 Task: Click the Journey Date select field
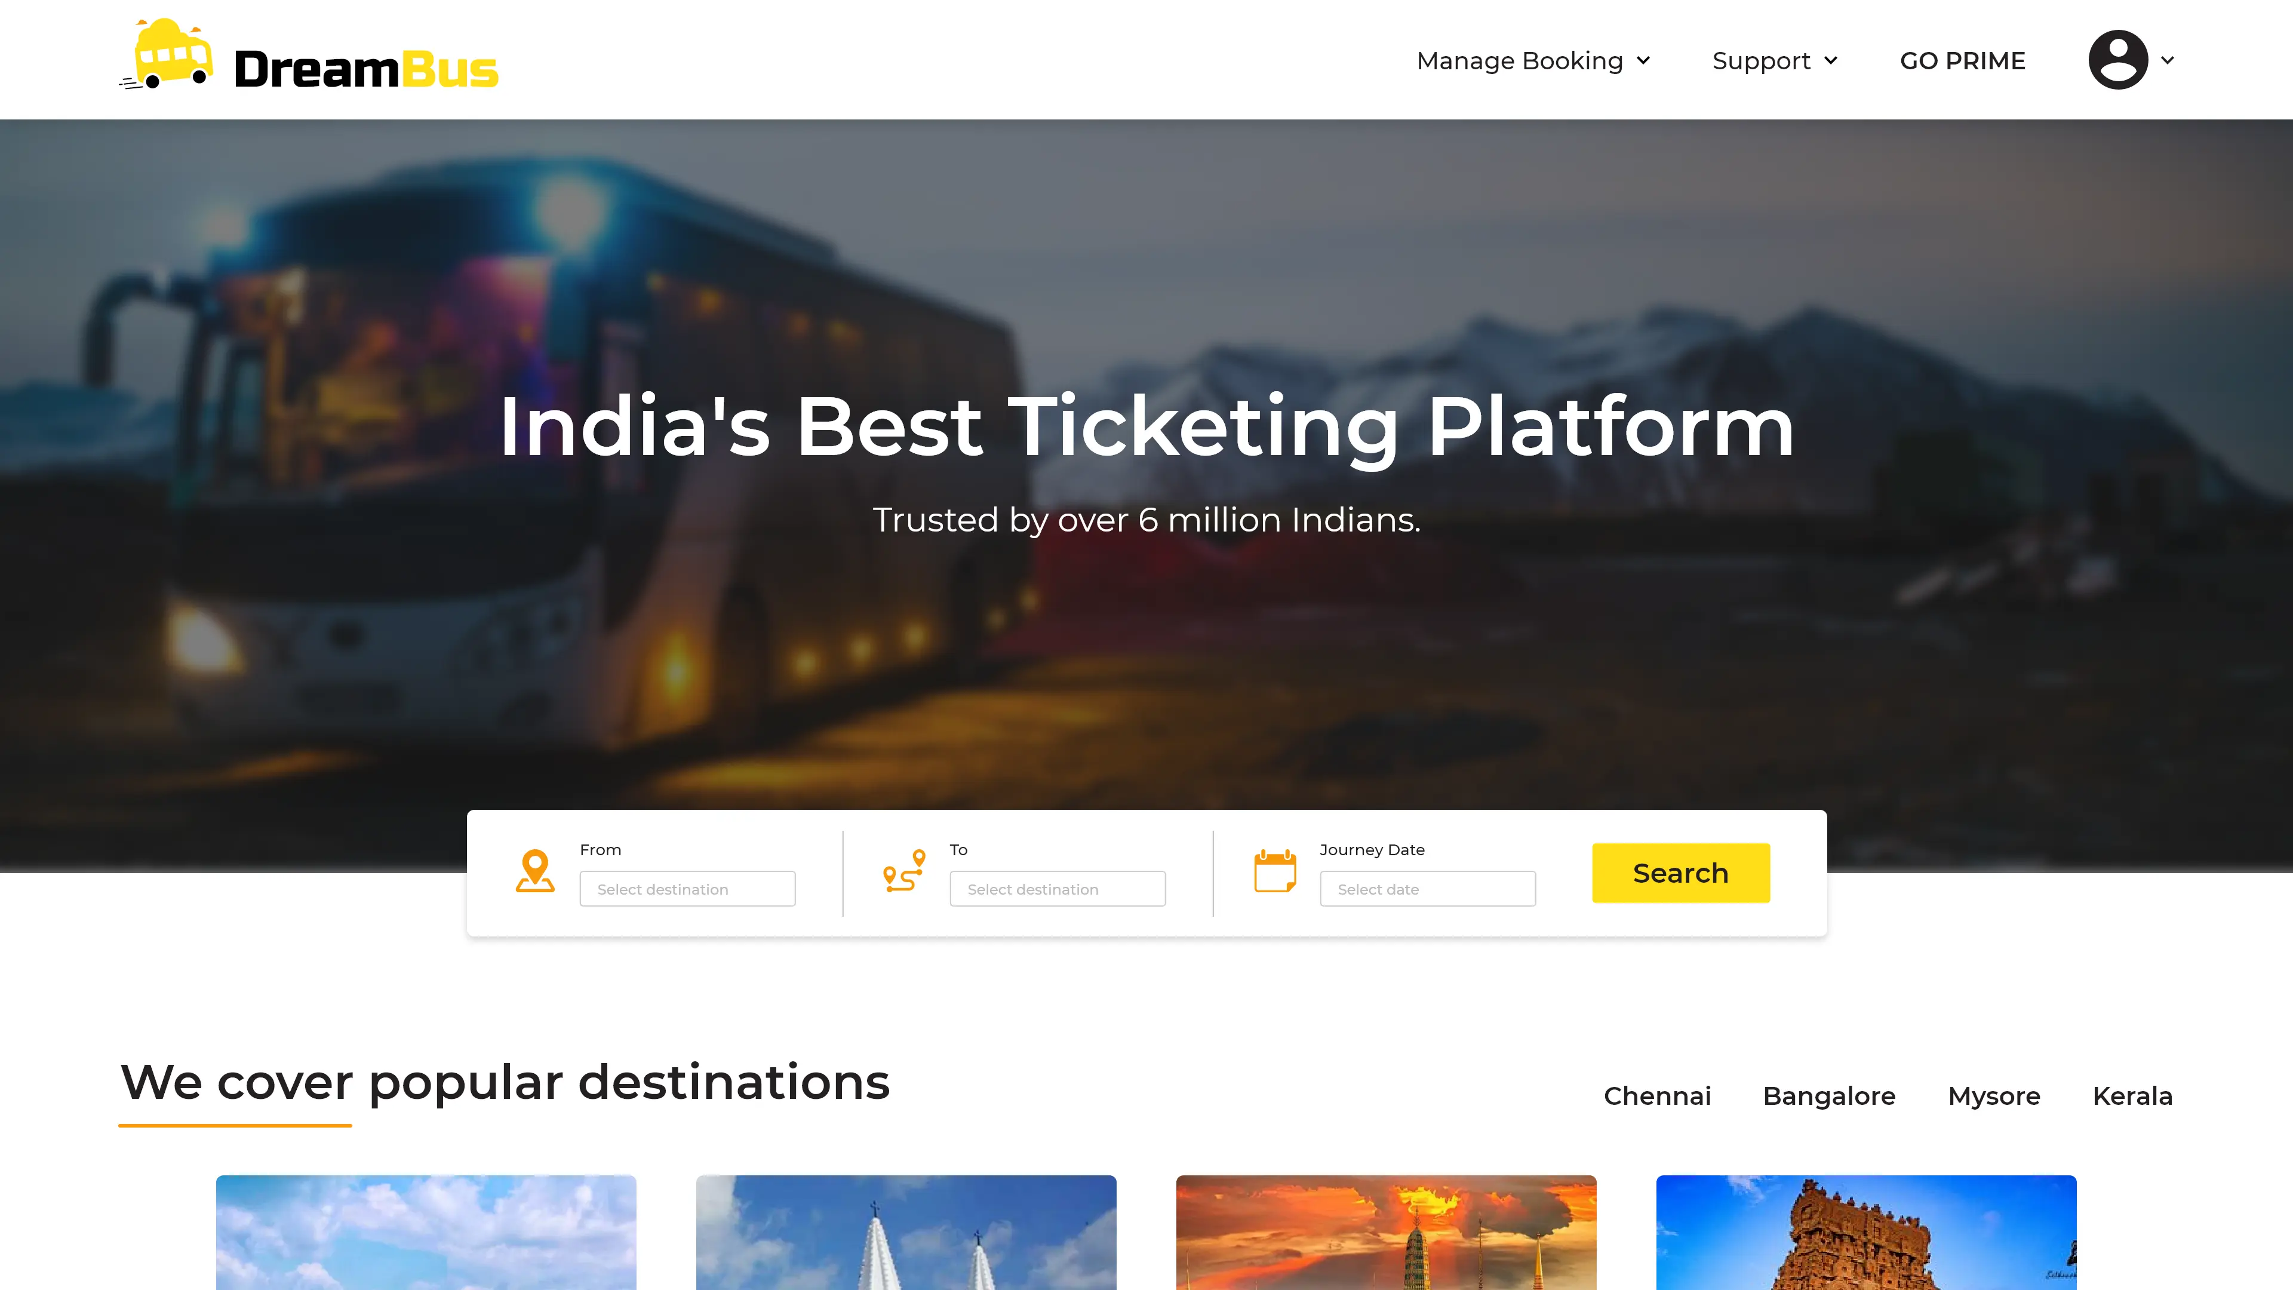(1428, 889)
